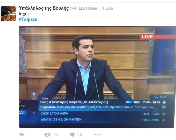Open Υπάλληλος της Βουλής profile name
176x140 pixels.
[44, 8]
